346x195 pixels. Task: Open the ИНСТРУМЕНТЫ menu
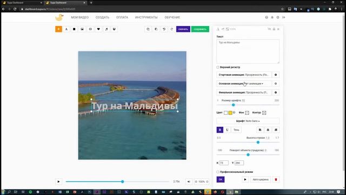(147, 17)
